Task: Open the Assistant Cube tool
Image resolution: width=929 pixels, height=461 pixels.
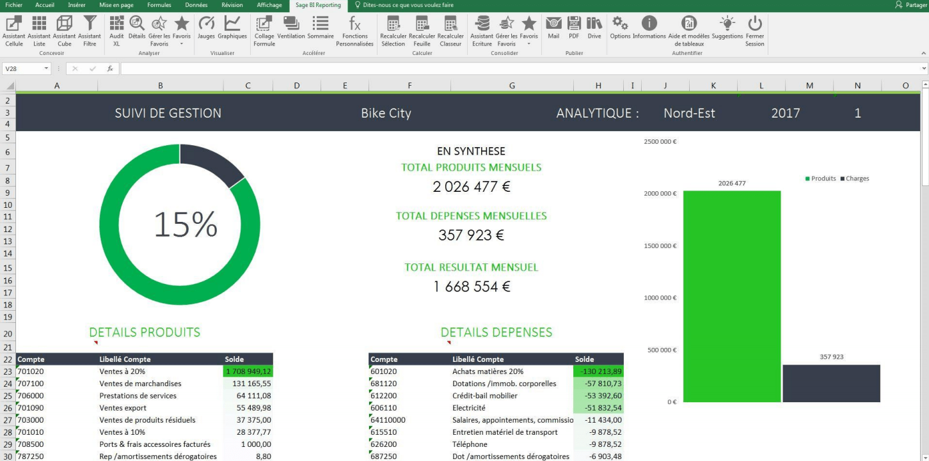Action: pos(65,31)
